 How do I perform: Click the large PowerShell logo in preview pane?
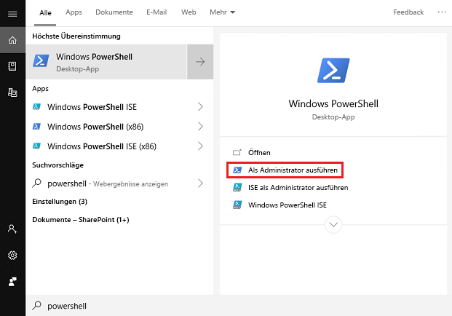(x=333, y=71)
